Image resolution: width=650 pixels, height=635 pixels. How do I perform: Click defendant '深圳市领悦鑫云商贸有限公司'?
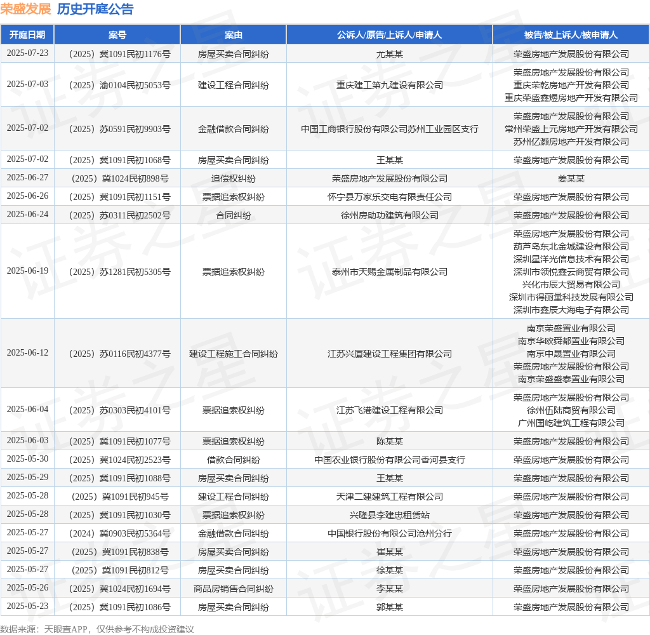click(571, 272)
